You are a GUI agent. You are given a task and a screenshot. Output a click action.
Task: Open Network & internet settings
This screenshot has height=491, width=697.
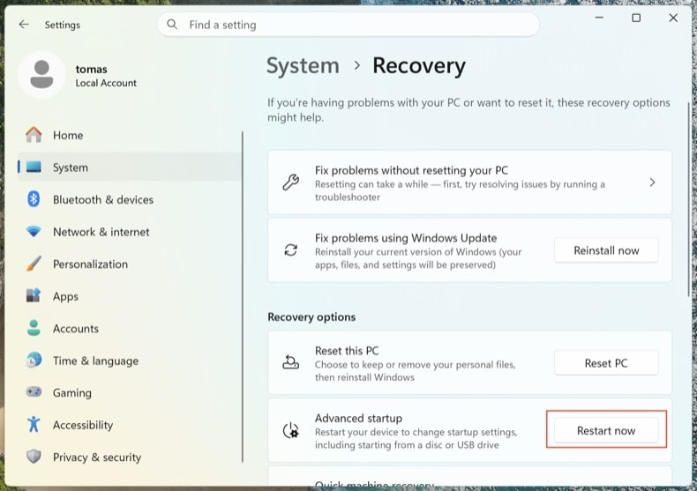130,232
